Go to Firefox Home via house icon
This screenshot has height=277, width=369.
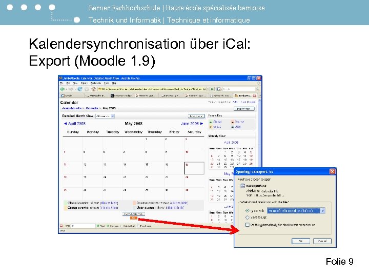(x=93, y=89)
